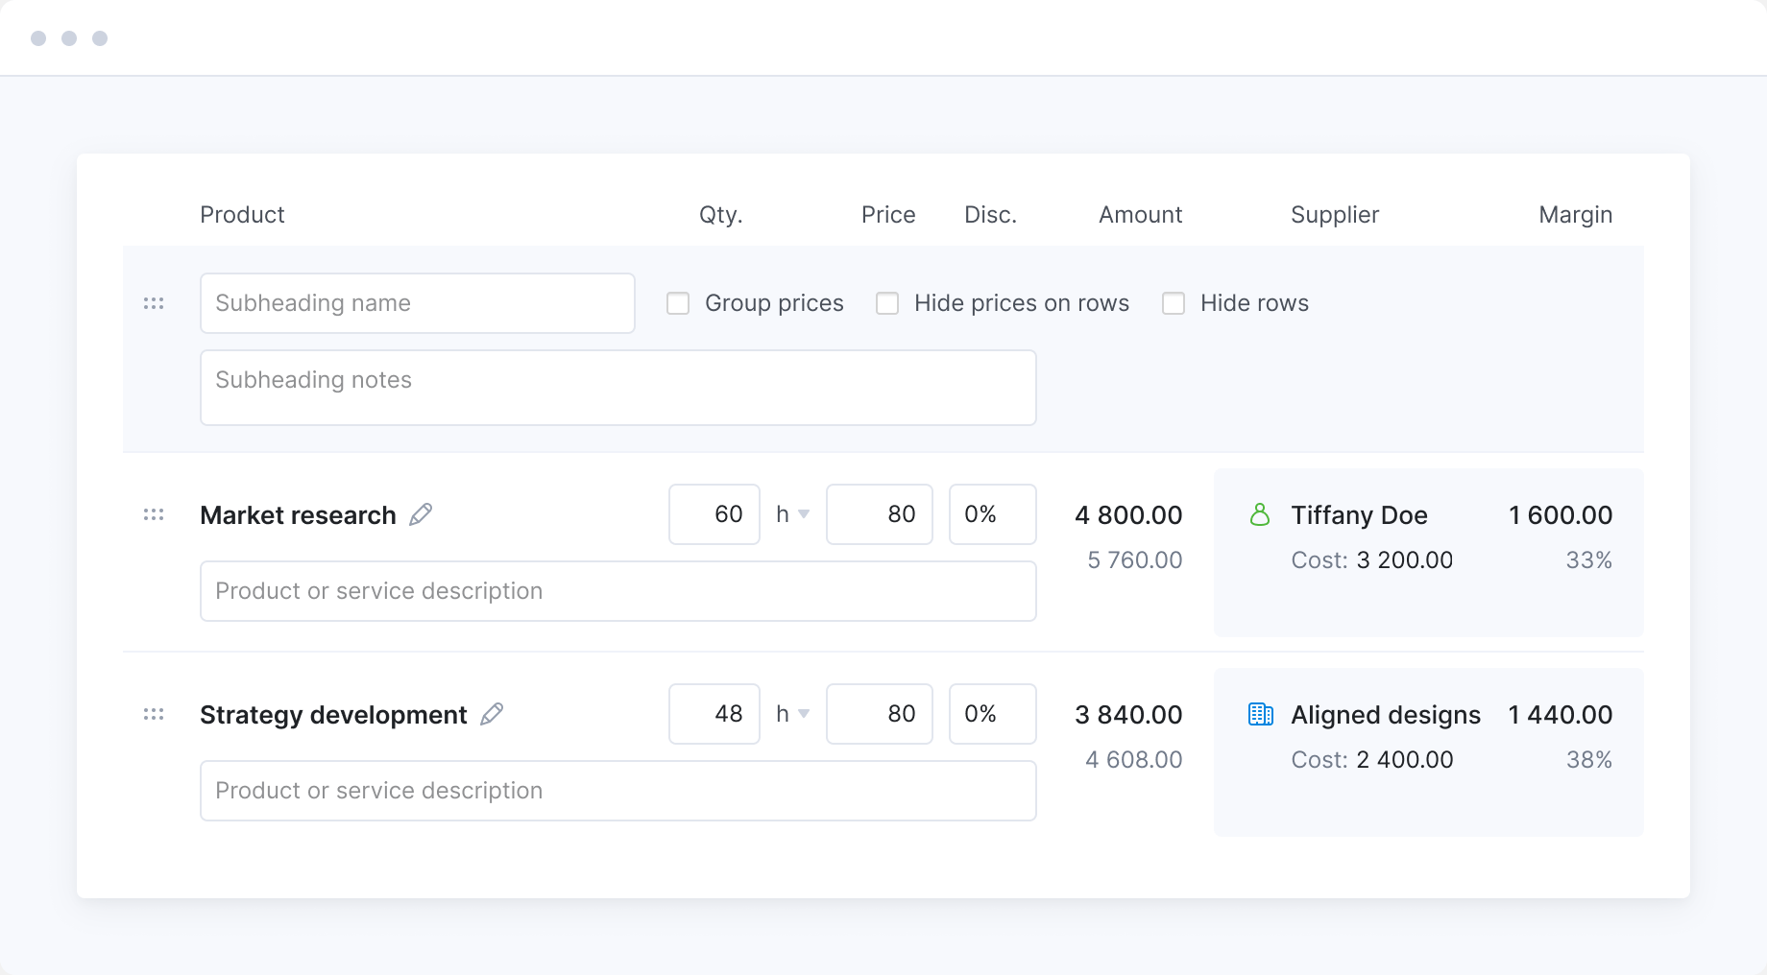Click the Supplier column header

(x=1335, y=215)
